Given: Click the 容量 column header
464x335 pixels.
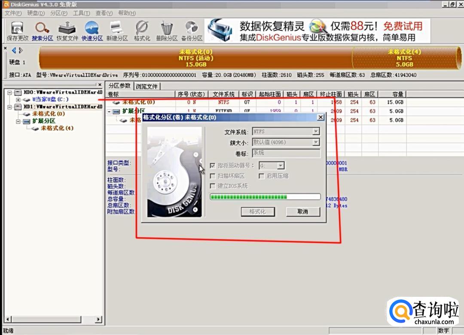Looking at the screenshot, I should coord(392,94).
